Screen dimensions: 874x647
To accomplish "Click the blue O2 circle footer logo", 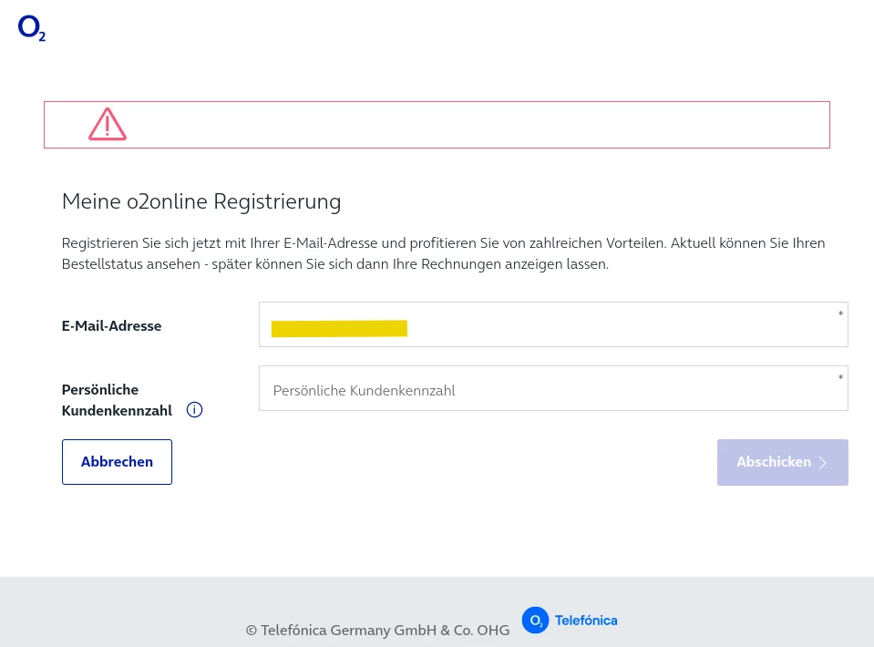I will pos(535,620).
